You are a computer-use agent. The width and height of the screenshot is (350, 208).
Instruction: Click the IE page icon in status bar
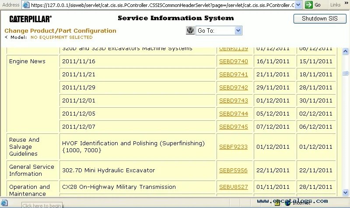point(4,203)
